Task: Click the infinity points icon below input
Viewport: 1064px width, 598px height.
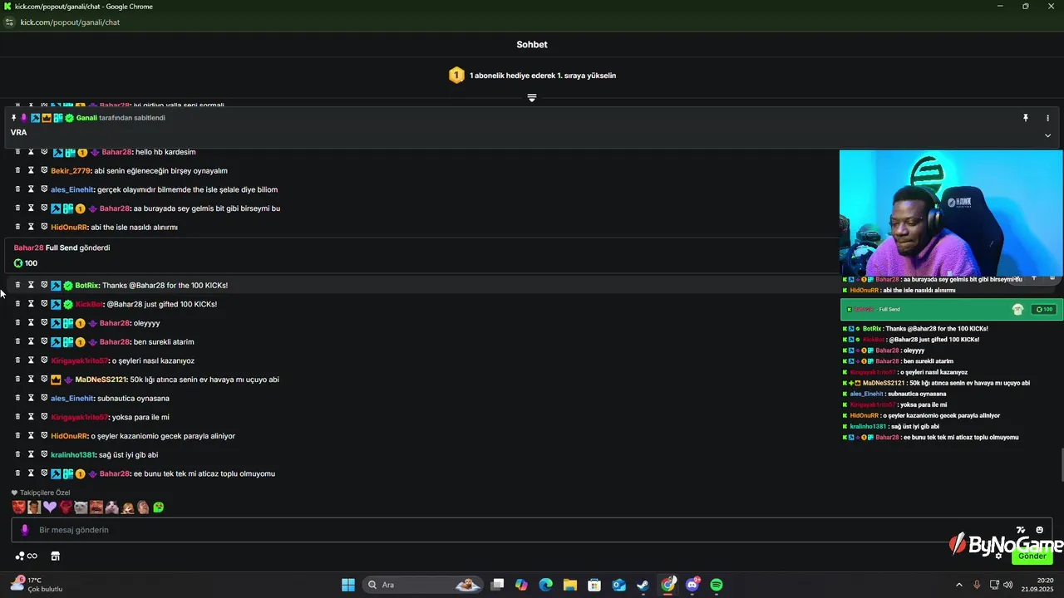Action: [x=32, y=556]
